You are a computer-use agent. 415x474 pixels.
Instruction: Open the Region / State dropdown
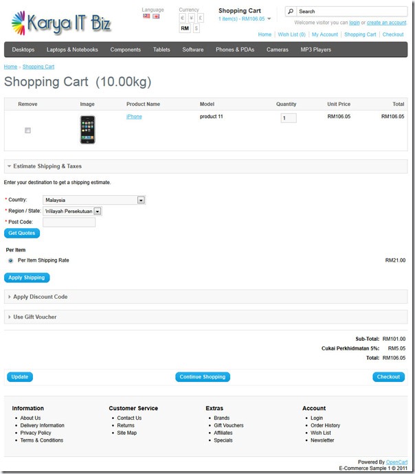pyautogui.click(x=72, y=212)
